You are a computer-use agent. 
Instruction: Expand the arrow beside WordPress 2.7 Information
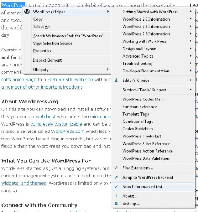[x=190, y=19]
